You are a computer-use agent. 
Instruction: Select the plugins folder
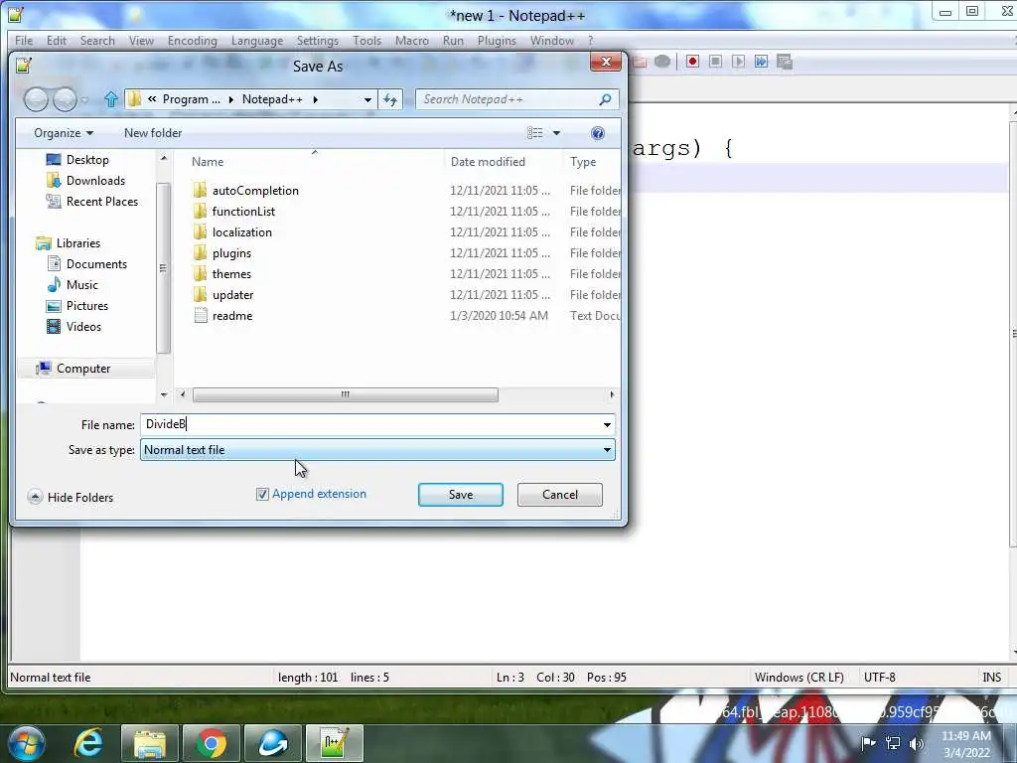pos(231,253)
